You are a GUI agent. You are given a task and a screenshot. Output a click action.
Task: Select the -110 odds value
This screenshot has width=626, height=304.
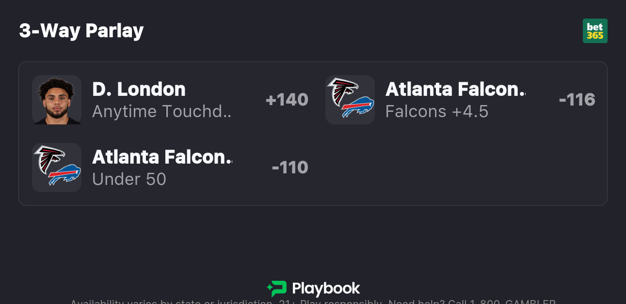290,167
